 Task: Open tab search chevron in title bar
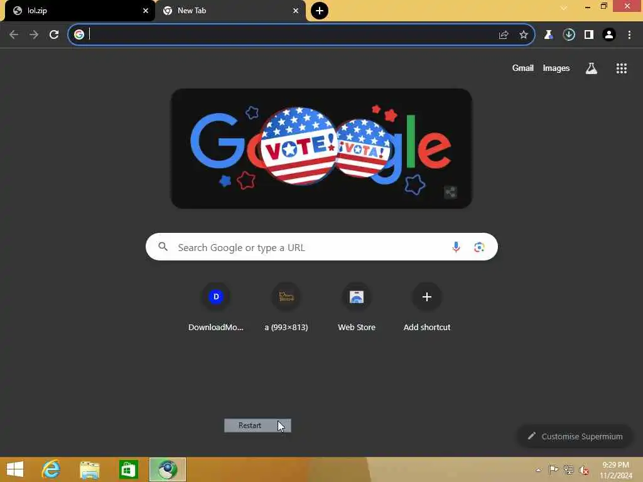coord(564,8)
